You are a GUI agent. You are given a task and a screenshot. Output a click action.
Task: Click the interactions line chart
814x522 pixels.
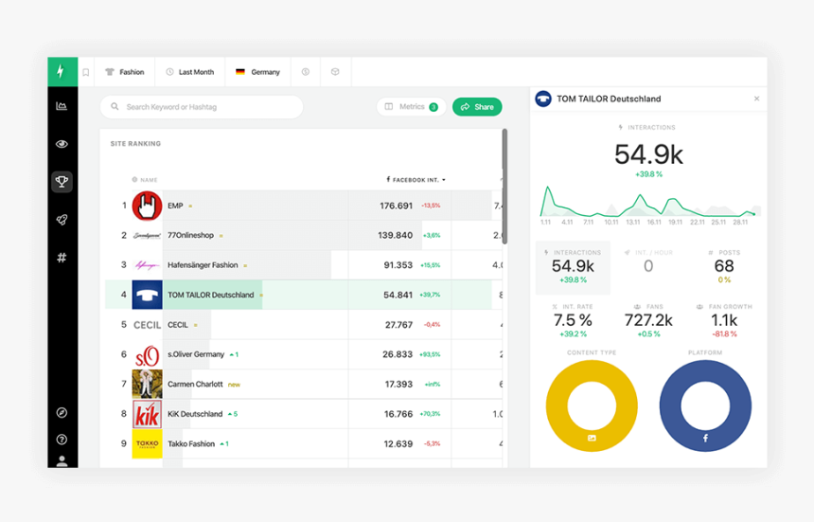point(650,203)
